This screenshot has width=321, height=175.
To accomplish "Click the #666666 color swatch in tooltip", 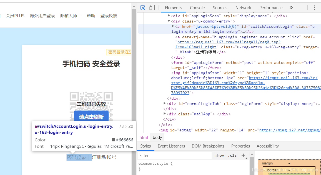I will click(113, 140).
